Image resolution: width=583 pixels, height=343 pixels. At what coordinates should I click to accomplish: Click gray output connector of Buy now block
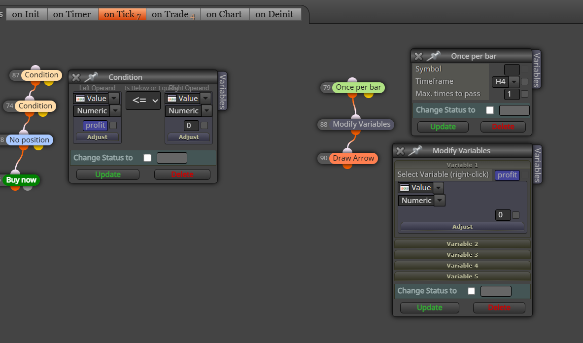pos(28,187)
